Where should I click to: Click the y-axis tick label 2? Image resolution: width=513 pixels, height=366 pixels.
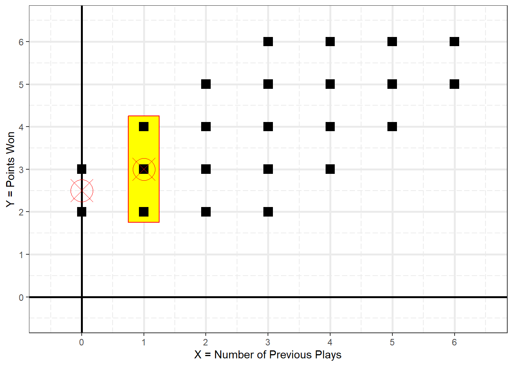coord(21,212)
